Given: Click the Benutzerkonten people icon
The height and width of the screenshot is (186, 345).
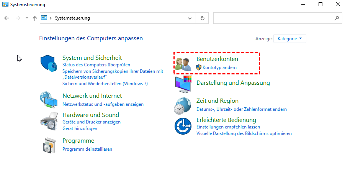Looking at the screenshot, I should (183, 64).
